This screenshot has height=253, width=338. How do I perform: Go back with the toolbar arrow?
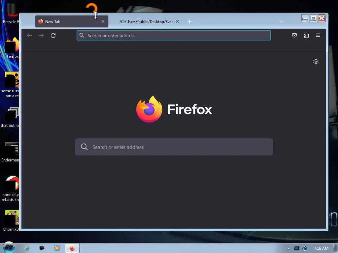click(29, 36)
